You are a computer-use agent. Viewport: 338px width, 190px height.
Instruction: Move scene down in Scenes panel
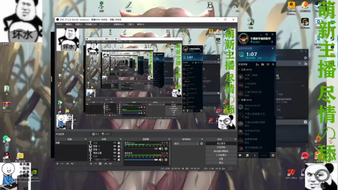72,164
